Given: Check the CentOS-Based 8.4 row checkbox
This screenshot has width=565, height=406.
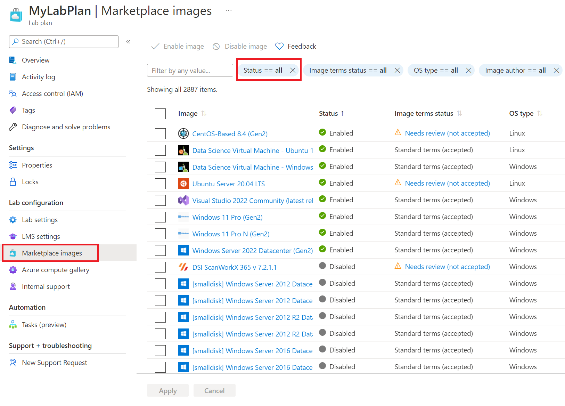Looking at the screenshot, I should click(x=160, y=133).
